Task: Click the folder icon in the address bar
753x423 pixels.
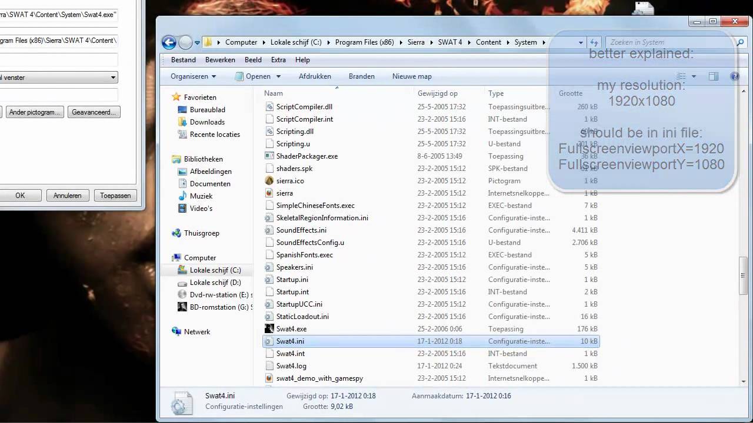Action: pyautogui.click(x=208, y=42)
